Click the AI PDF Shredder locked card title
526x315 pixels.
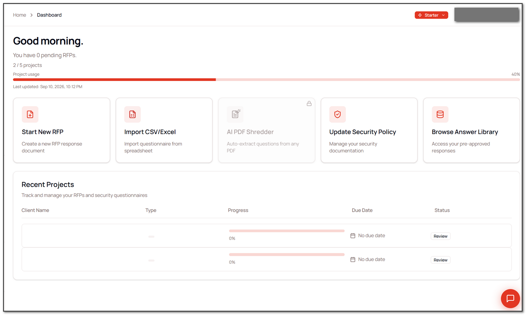tap(250, 132)
